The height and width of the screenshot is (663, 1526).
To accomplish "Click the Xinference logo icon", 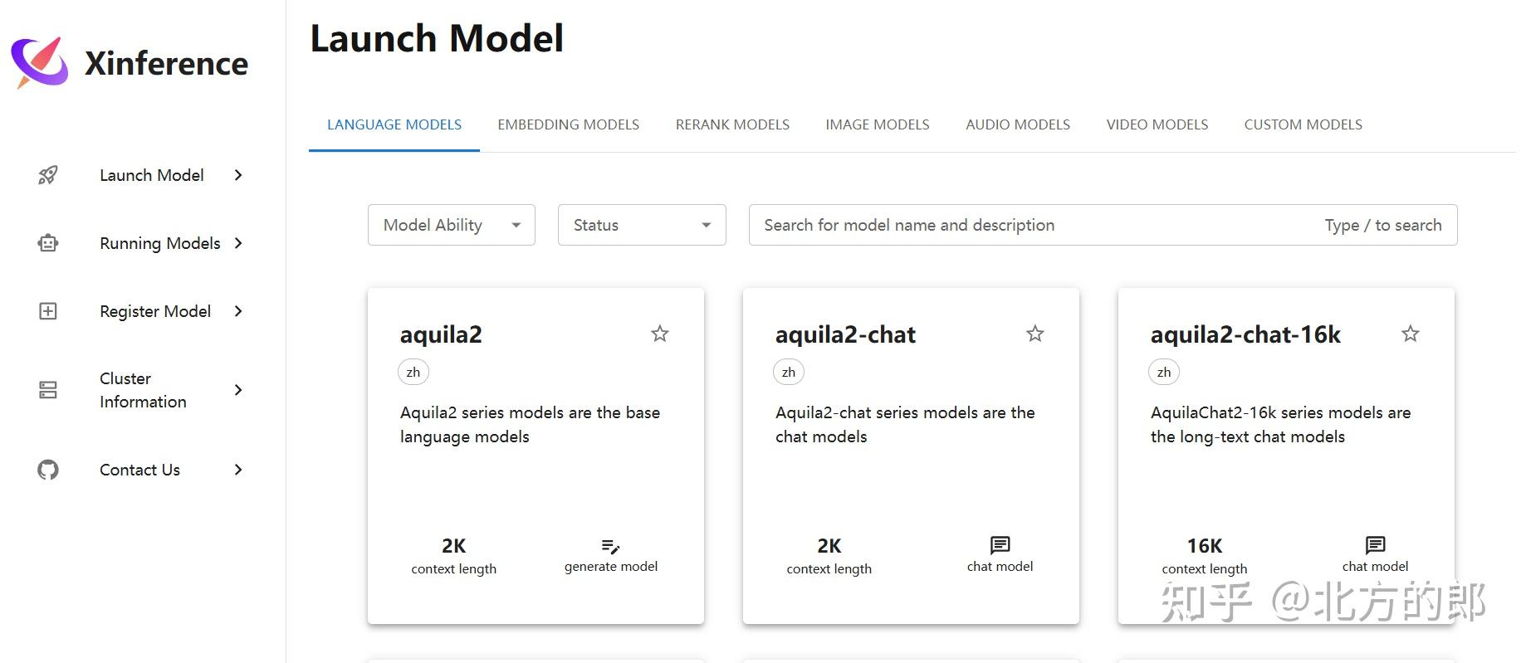I will [x=39, y=62].
